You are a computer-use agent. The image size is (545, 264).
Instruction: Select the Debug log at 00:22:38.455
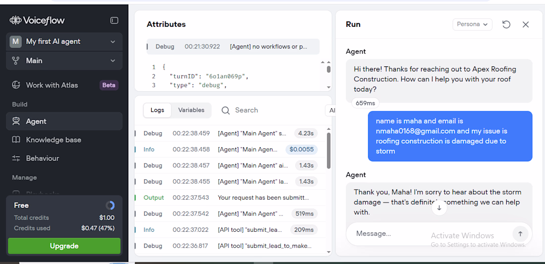tap(230, 182)
